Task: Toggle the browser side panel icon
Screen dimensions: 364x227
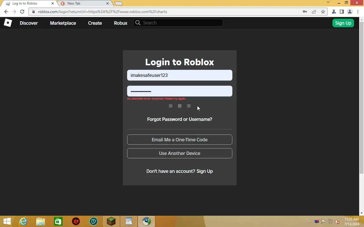Action: click(342, 12)
